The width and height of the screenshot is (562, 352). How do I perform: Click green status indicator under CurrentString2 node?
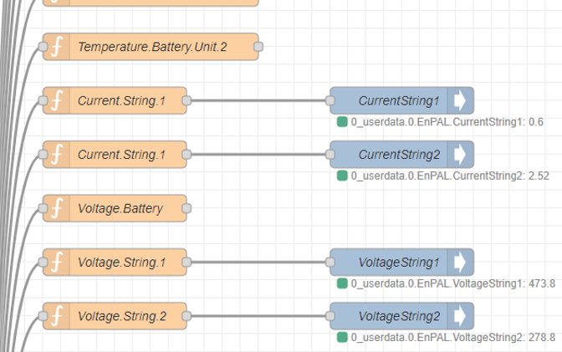pyautogui.click(x=342, y=176)
